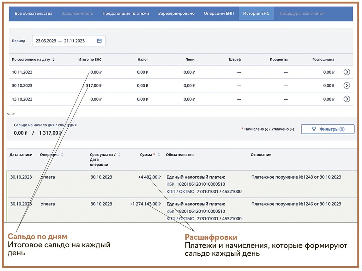
Task: Go to Зарезервировано tab
Action: tap(176, 14)
